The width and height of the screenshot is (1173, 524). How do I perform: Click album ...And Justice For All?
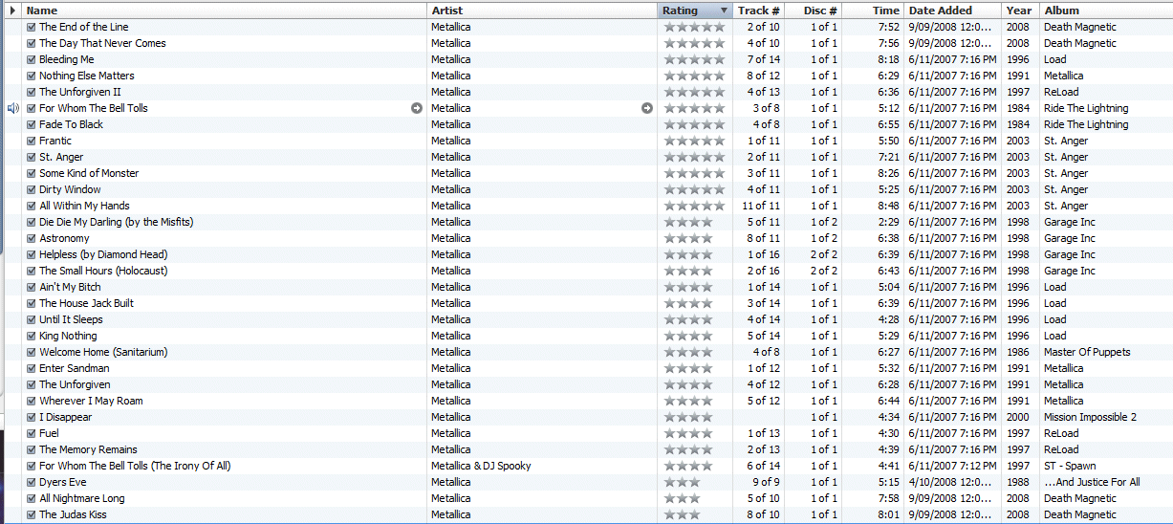click(1092, 482)
